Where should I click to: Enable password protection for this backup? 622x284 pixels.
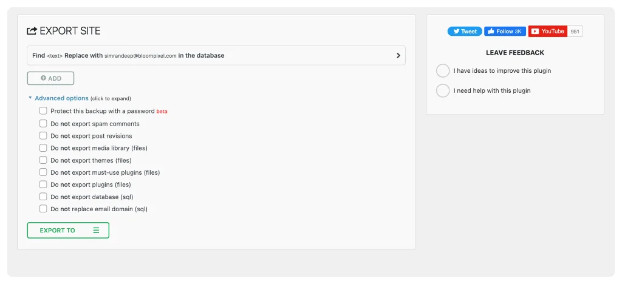coord(43,111)
